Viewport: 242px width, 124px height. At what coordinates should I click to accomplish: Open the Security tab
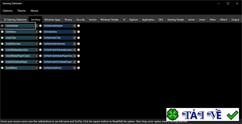pos(80,20)
